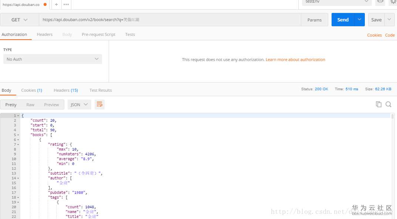Click the "numRaters": 4206 line
The width and height of the screenshot is (397, 219).
pos(76,154)
